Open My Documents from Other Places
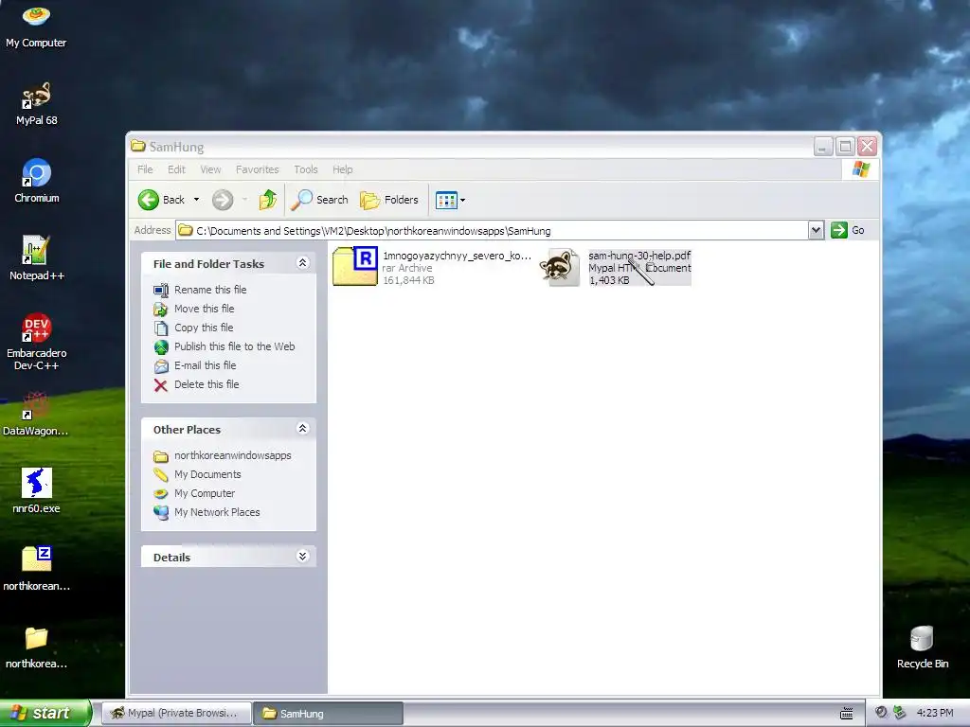The height and width of the screenshot is (727, 970). tap(207, 474)
